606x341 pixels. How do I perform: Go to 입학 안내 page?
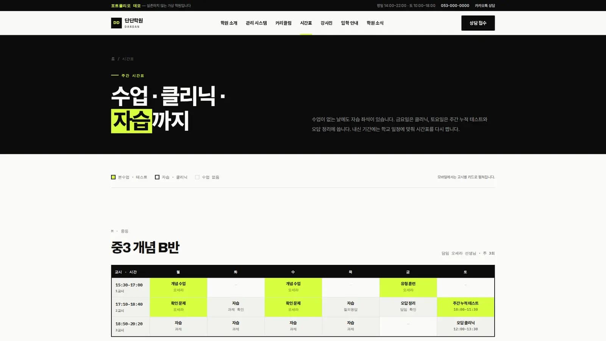[350, 23]
